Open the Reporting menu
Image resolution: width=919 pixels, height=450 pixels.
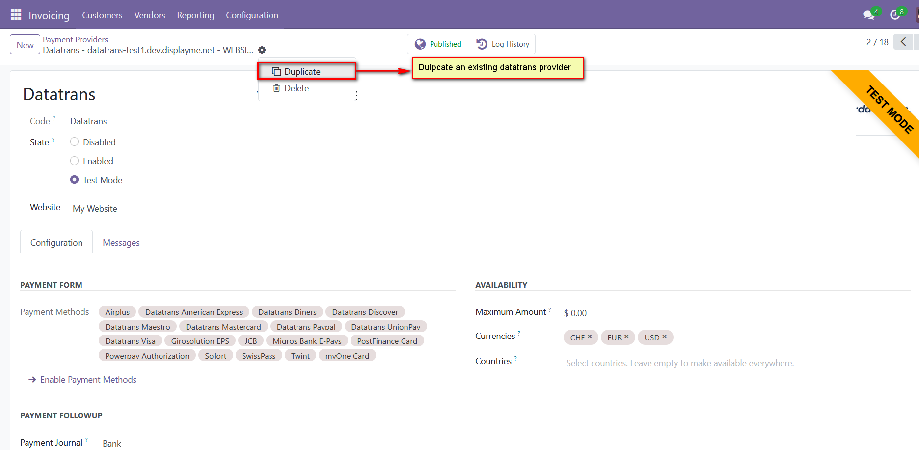pyautogui.click(x=195, y=15)
